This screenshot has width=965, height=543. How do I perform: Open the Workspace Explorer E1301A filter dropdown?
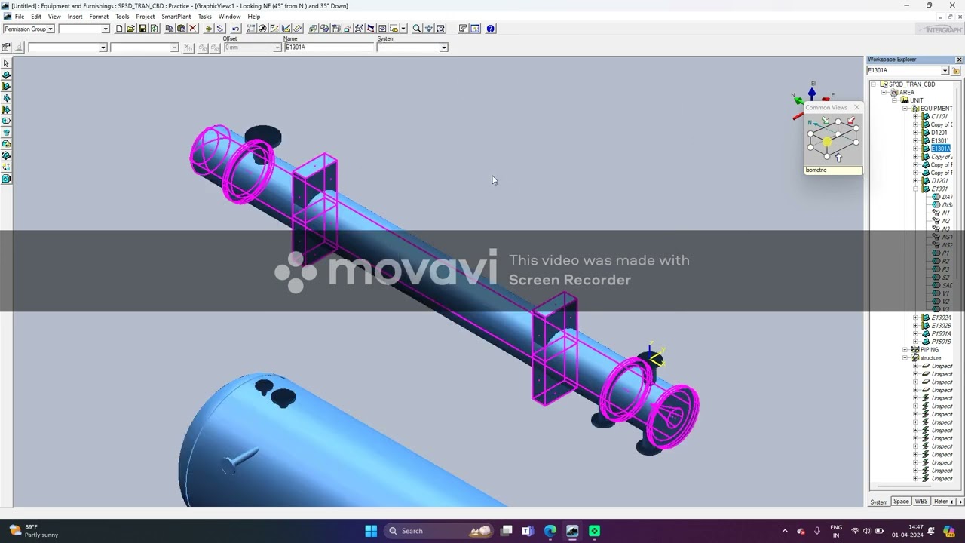945,71
